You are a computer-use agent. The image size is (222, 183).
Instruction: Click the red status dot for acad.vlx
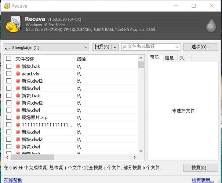pos(18,74)
